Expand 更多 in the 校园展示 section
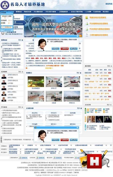This screenshot has height=177, width=113. point(79,73)
